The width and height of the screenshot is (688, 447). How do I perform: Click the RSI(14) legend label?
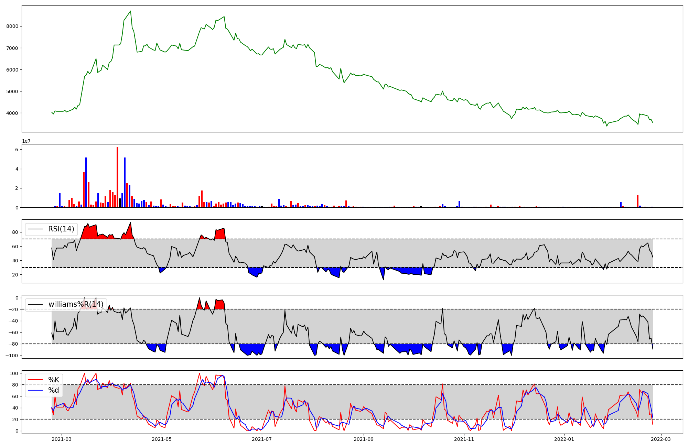pos(61,229)
